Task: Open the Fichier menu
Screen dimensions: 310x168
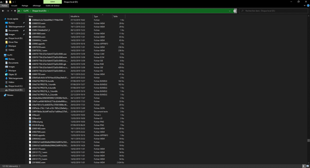Action: [x=5, y=6]
